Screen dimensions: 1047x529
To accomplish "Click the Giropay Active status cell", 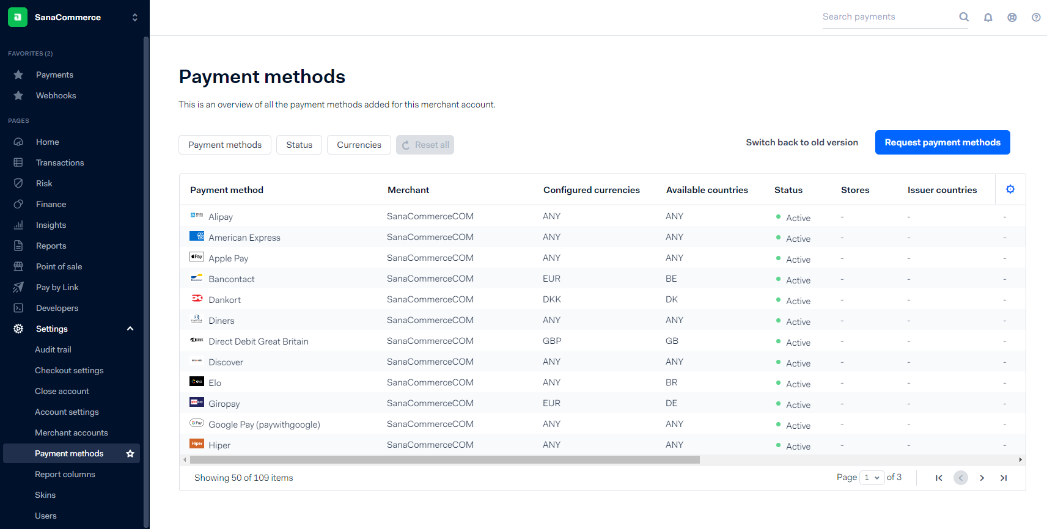I will 793,404.
